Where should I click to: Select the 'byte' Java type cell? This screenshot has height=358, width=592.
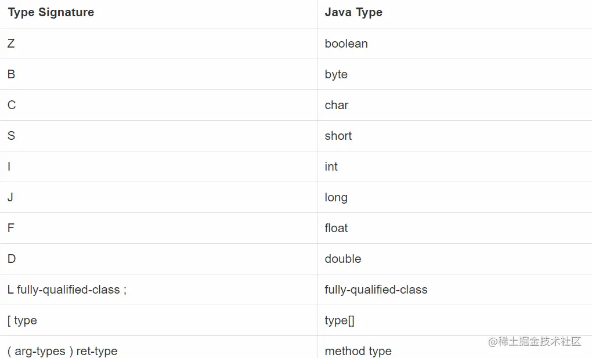tap(336, 74)
